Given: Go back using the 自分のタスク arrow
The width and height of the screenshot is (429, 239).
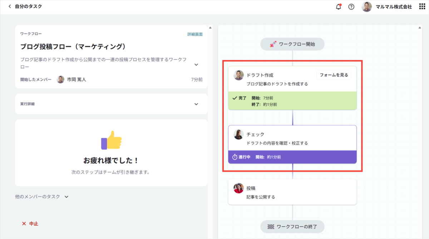Looking at the screenshot, I should point(10,6).
